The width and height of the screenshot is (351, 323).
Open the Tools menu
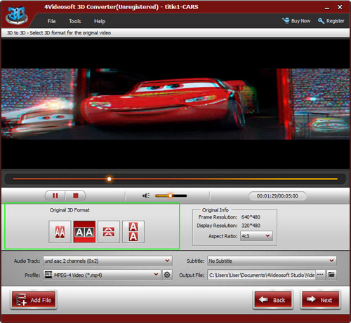[75, 21]
